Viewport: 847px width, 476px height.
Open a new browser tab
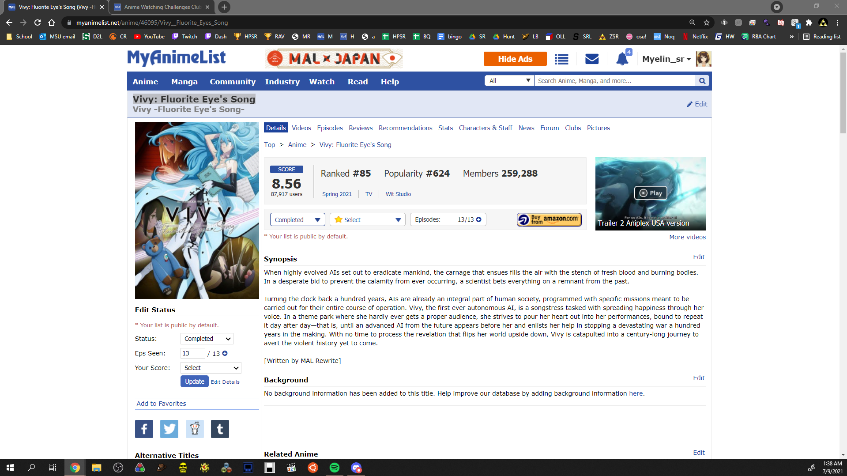point(224,7)
